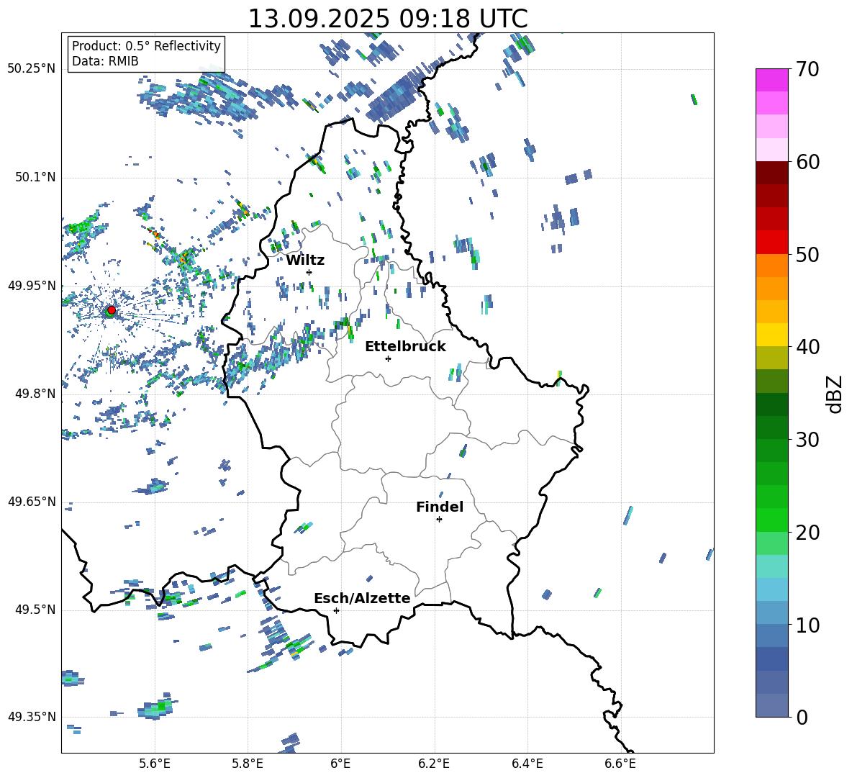Image resolution: width=852 pixels, height=778 pixels.
Task: Pick the bright red 50 dBZ swatch
Action: (x=772, y=243)
